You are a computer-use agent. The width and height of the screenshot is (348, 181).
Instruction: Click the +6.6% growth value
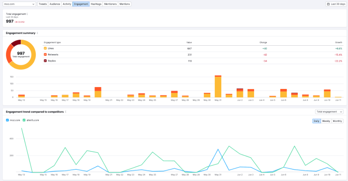tap(339, 48)
